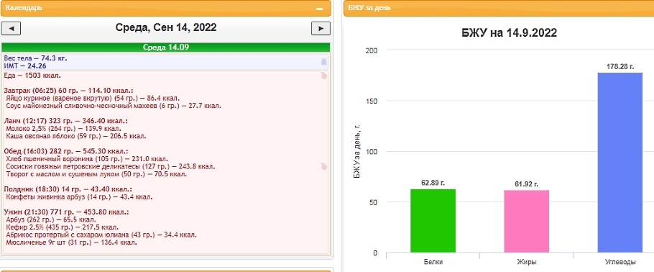Click the apple icon next to Еда row
Screen dimensions: 654x272
coord(323,76)
